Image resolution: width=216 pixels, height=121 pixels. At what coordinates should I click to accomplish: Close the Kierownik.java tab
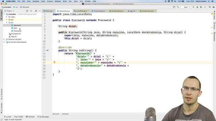click(71, 11)
